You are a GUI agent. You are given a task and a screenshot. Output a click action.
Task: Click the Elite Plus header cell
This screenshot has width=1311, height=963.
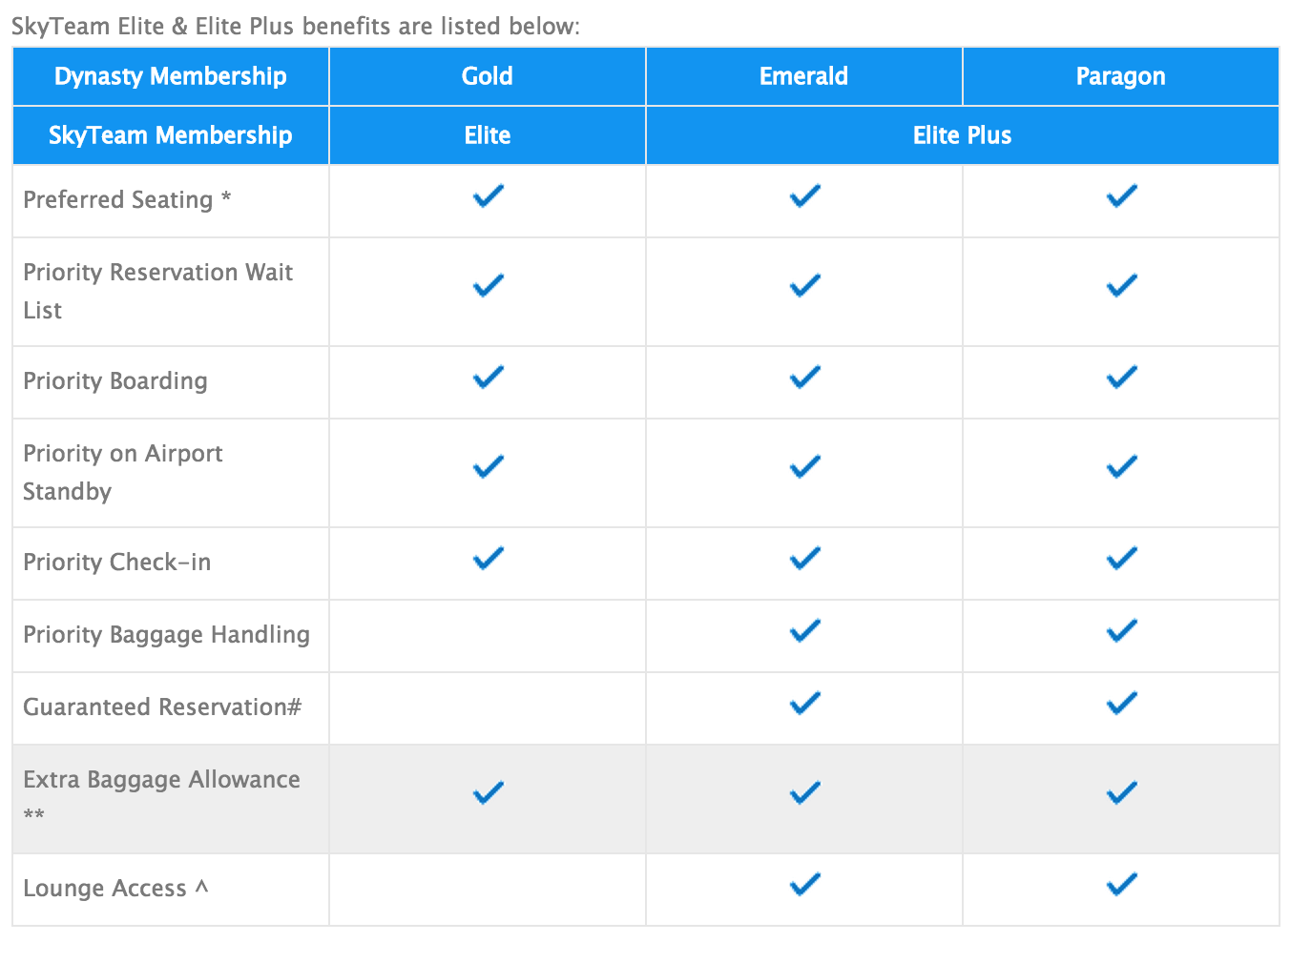pyautogui.click(x=962, y=135)
